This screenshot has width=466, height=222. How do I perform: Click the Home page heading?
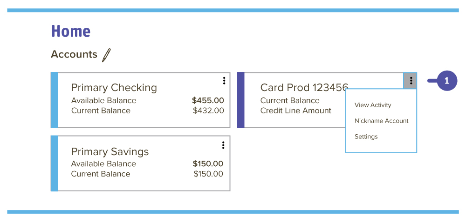[71, 31]
